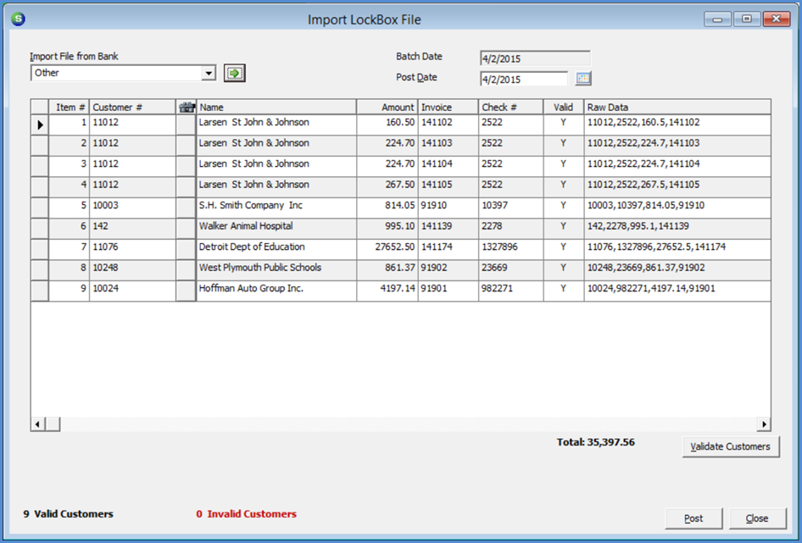This screenshot has width=802, height=543.
Task: Click the Item # column header
Action: click(69, 108)
